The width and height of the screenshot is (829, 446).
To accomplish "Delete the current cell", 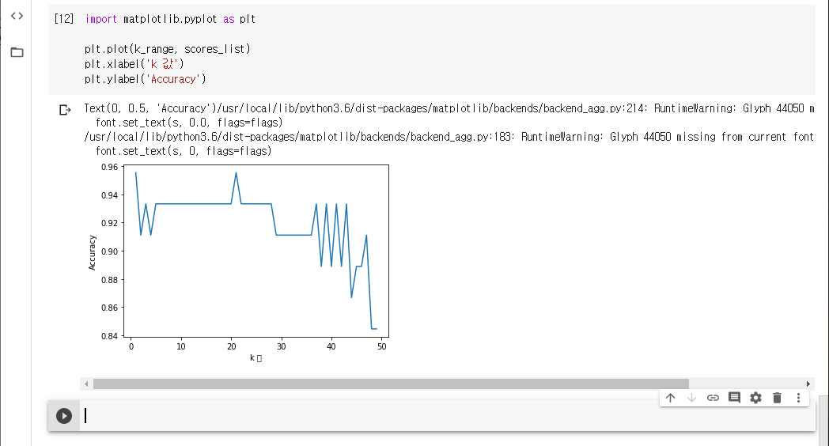I will pyautogui.click(x=777, y=398).
